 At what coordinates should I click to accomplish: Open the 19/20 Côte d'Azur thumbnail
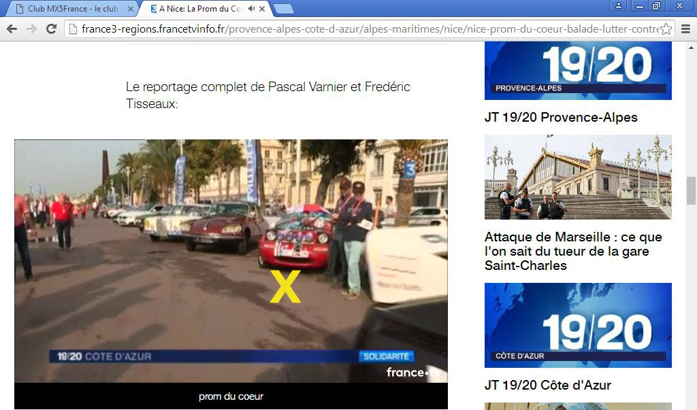click(578, 325)
